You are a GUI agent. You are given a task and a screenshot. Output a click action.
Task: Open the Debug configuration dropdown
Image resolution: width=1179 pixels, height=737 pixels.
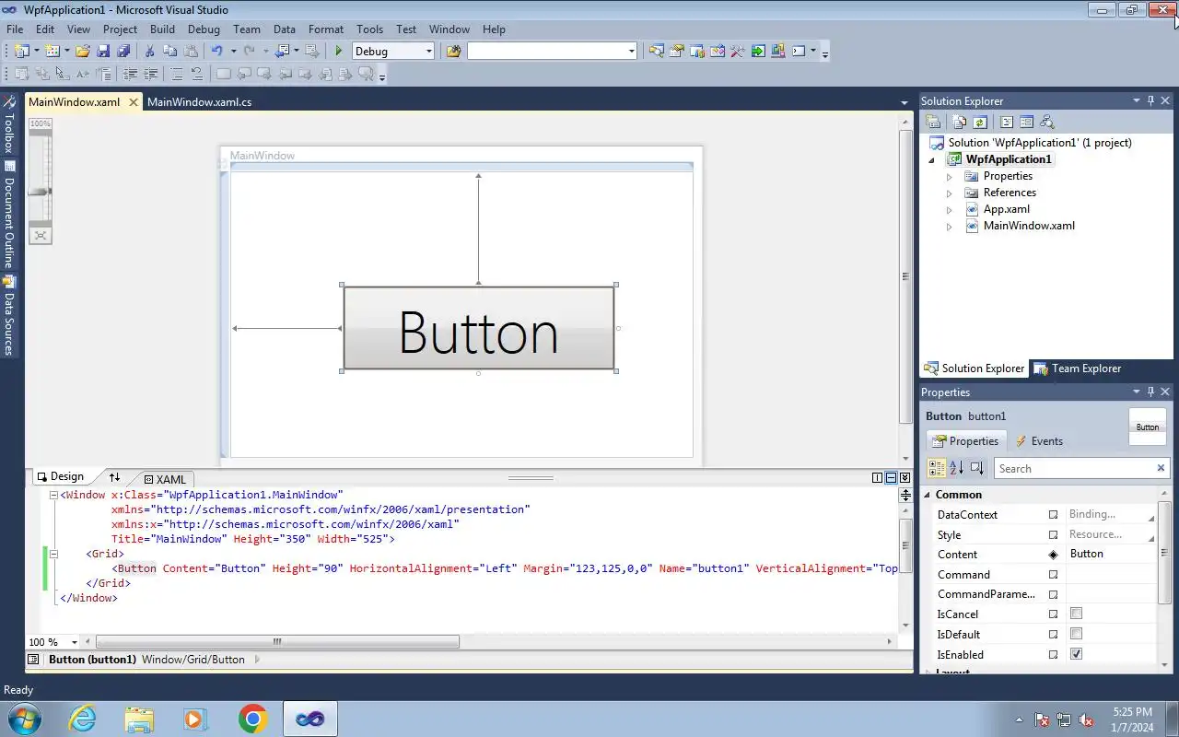click(x=428, y=52)
